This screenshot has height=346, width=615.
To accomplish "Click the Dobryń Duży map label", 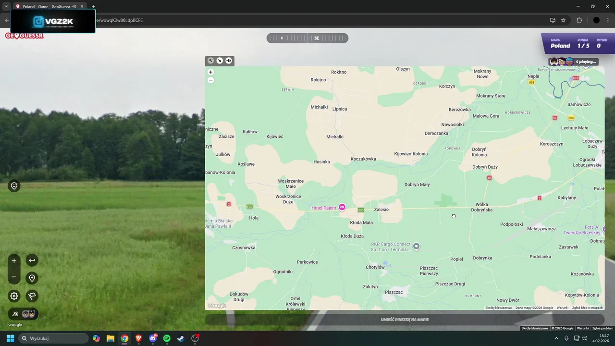I will 485,167.
